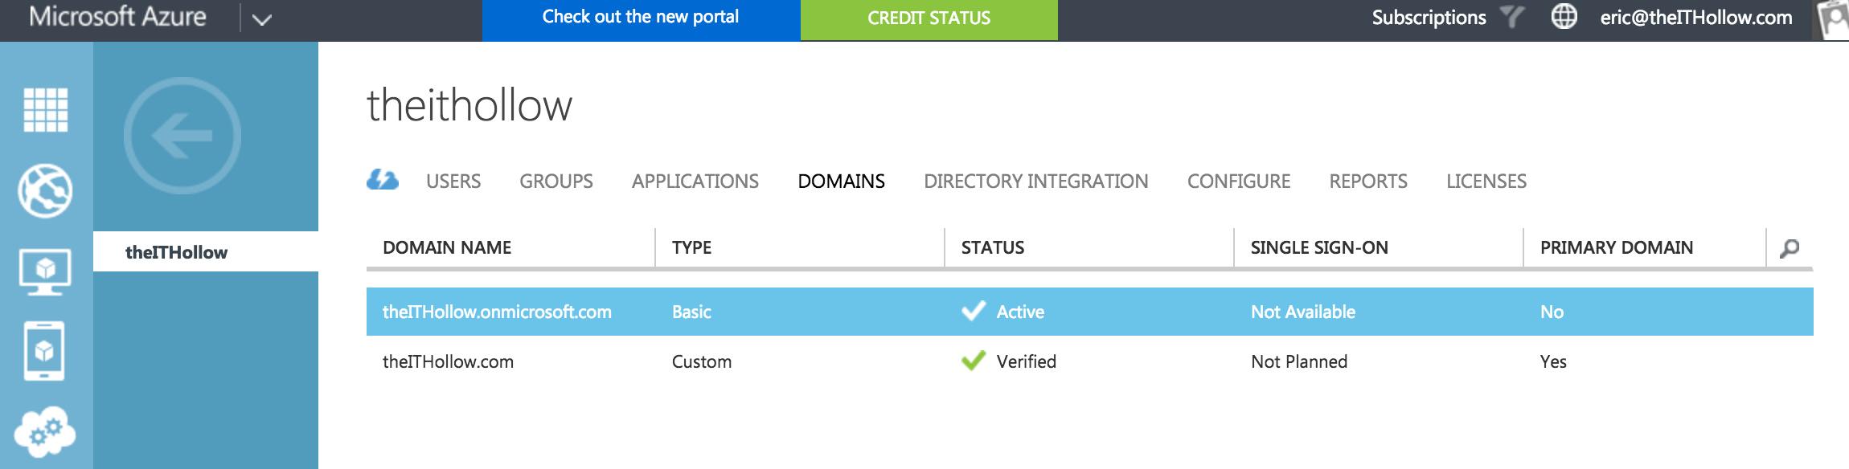Switch to the USERS tab
Viewport: 1849px width, 469px height.
click(453, 181)
